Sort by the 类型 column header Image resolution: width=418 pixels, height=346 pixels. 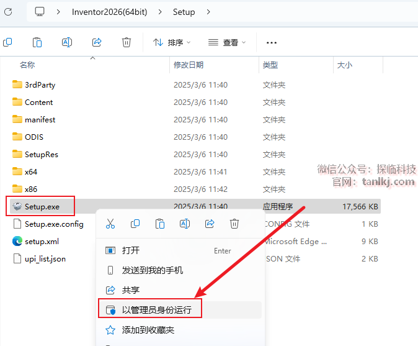click(x=270, y=65)
